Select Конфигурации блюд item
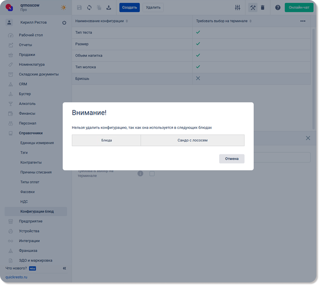Image resolution: width=319 pixels, height=285 pixels. click(36, 212)
